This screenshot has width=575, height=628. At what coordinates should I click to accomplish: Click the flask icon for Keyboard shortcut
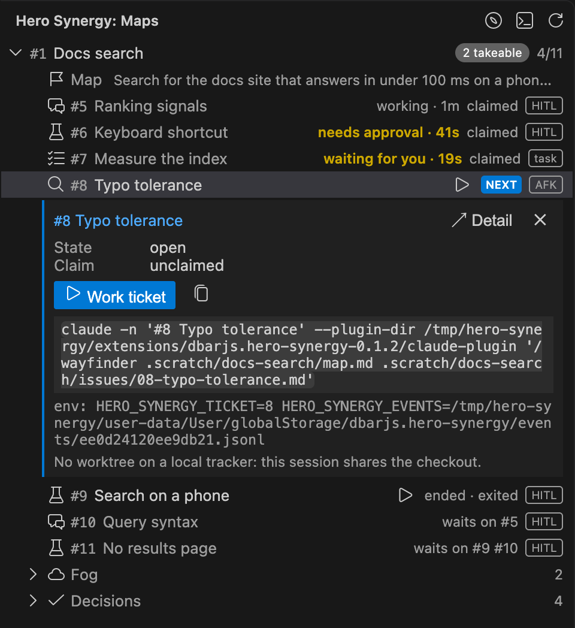56,132
